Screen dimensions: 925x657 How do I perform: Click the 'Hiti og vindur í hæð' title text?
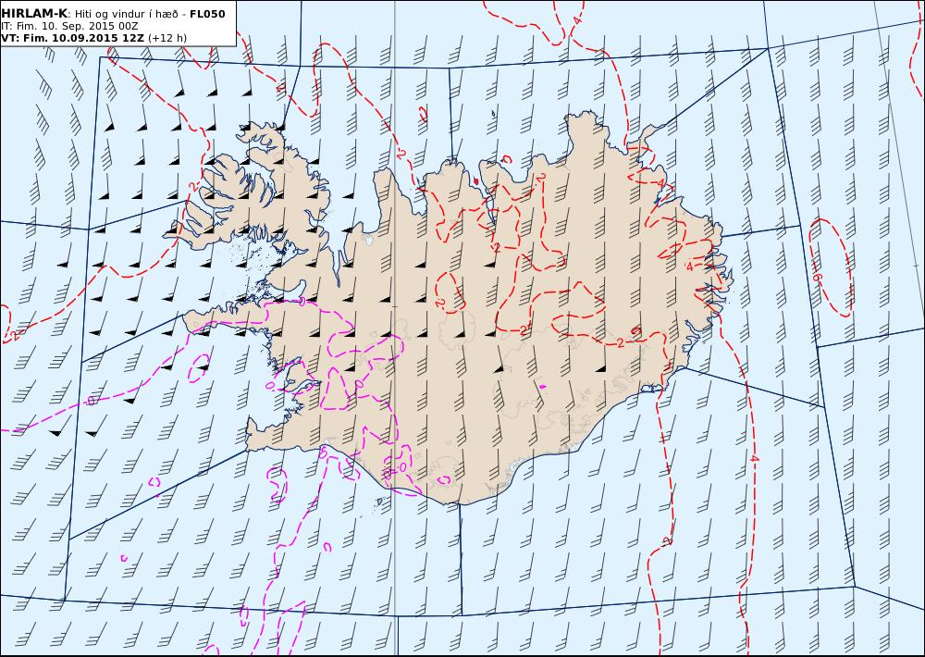click(126, 14)
